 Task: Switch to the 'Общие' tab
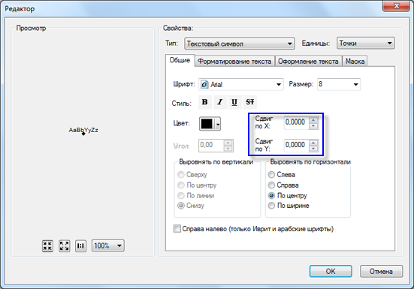tap(180, 60)
